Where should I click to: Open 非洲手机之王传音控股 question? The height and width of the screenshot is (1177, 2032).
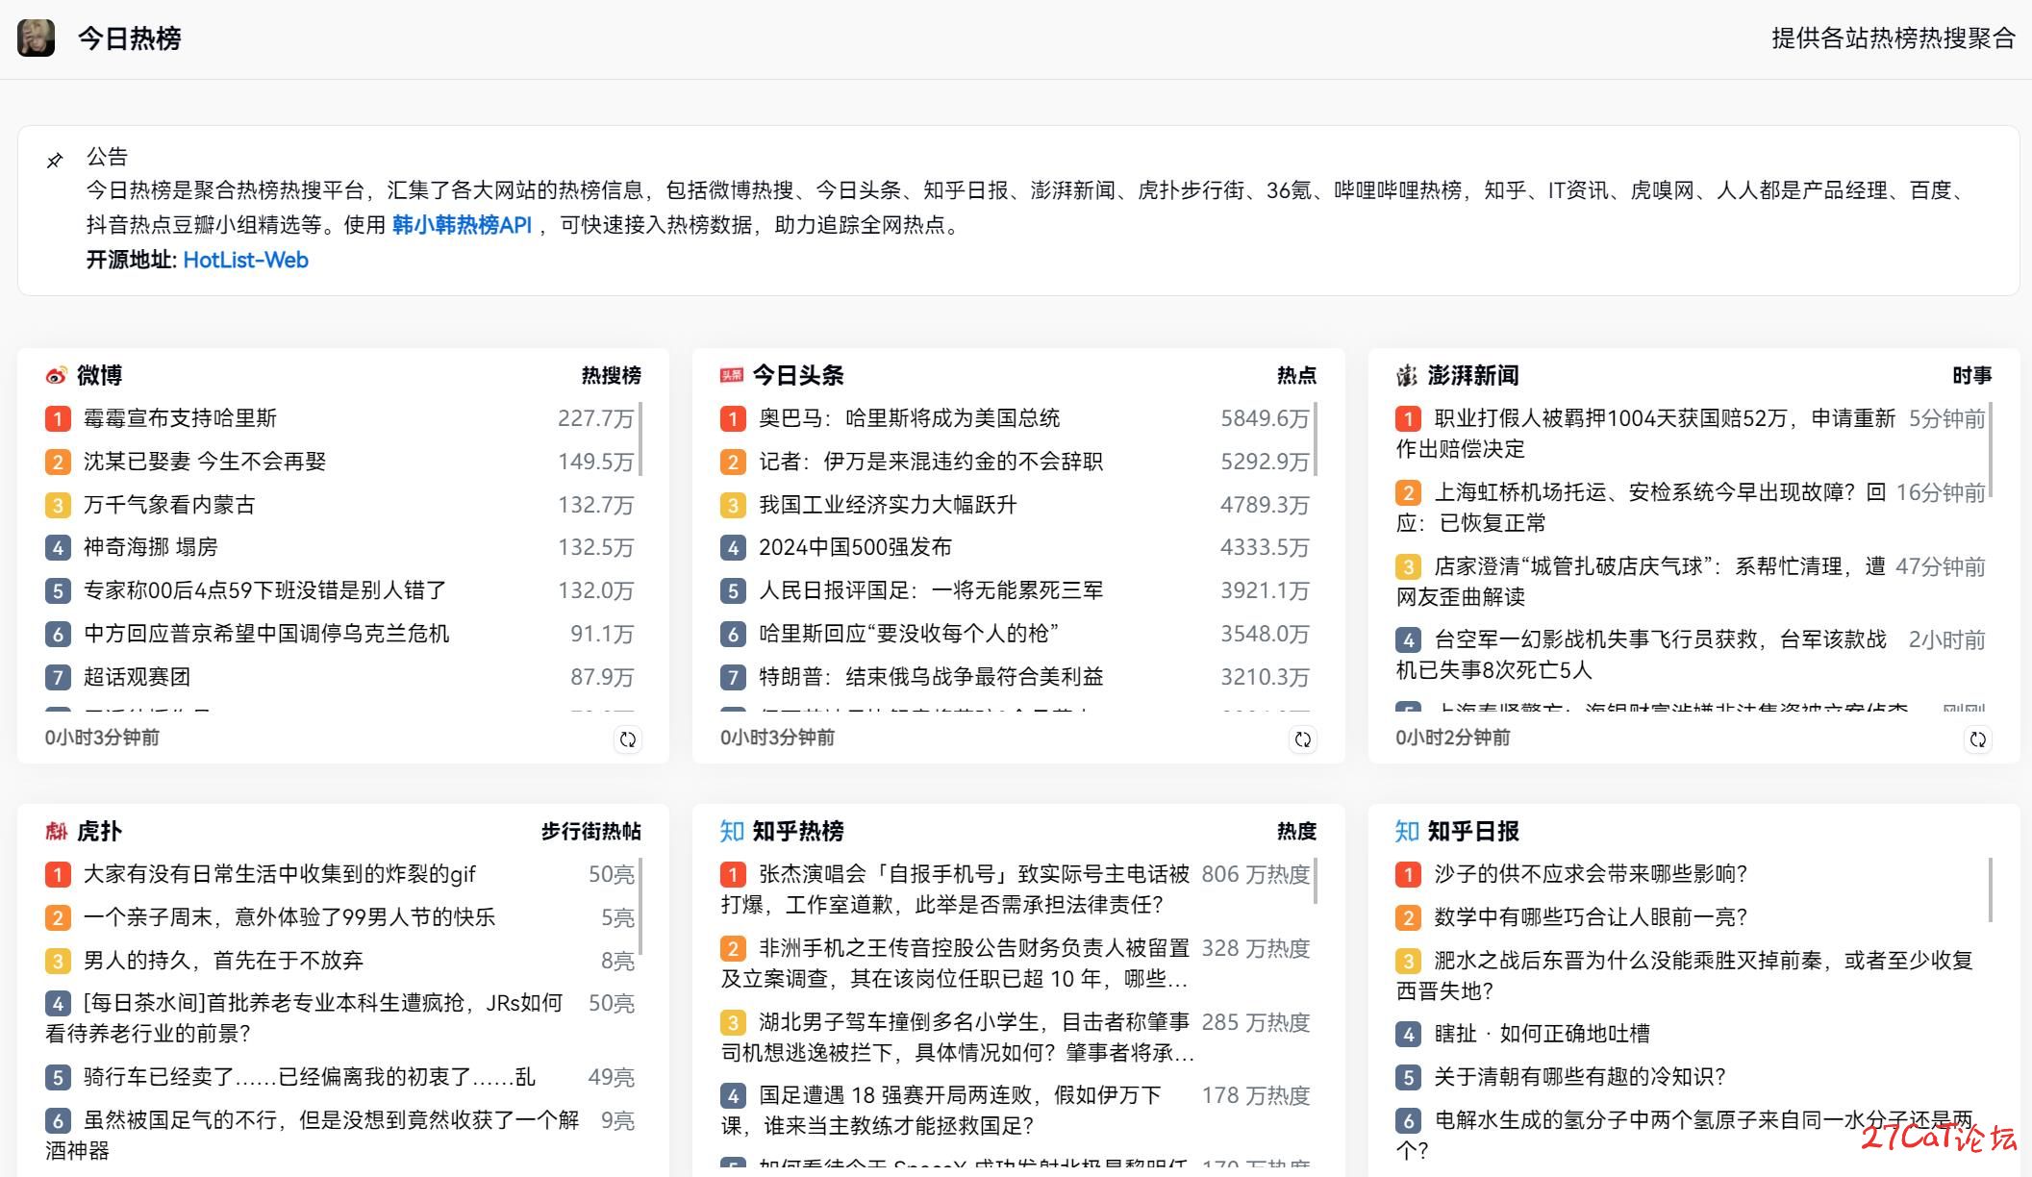(956, 964)
